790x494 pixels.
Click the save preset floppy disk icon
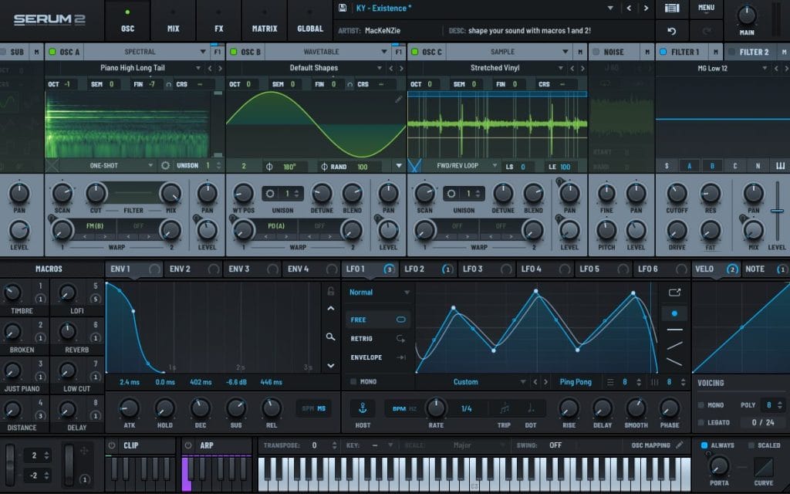click(342, 8)
